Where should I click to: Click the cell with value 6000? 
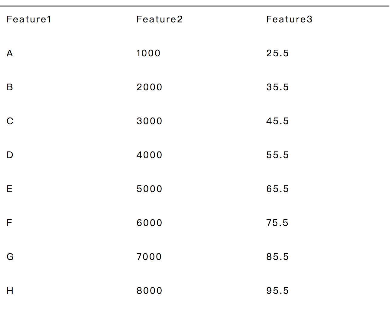tap(149, 223)
